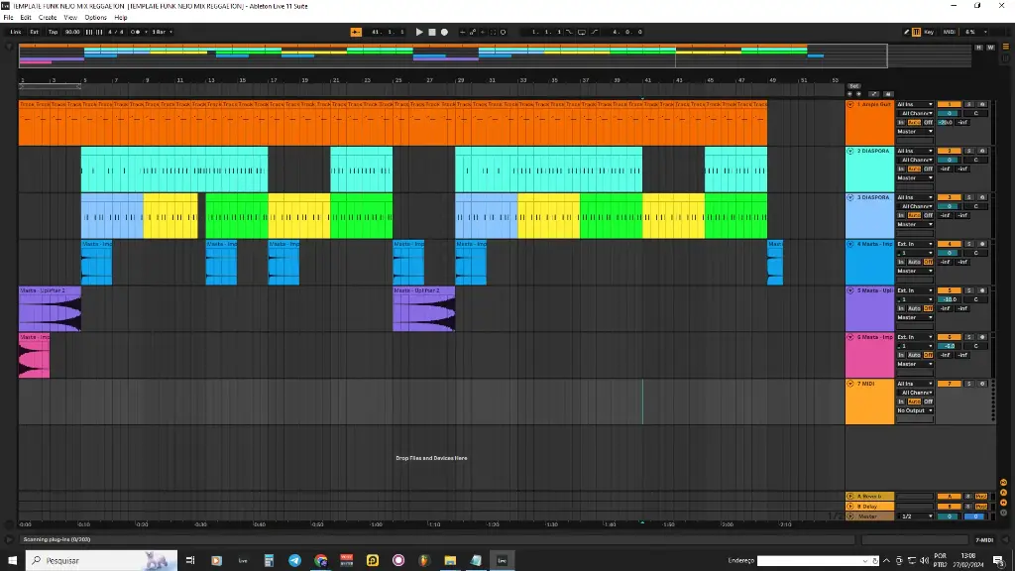Screen dimensions: 1015x571
Task: Click the Set locator button
Action: 853,86
